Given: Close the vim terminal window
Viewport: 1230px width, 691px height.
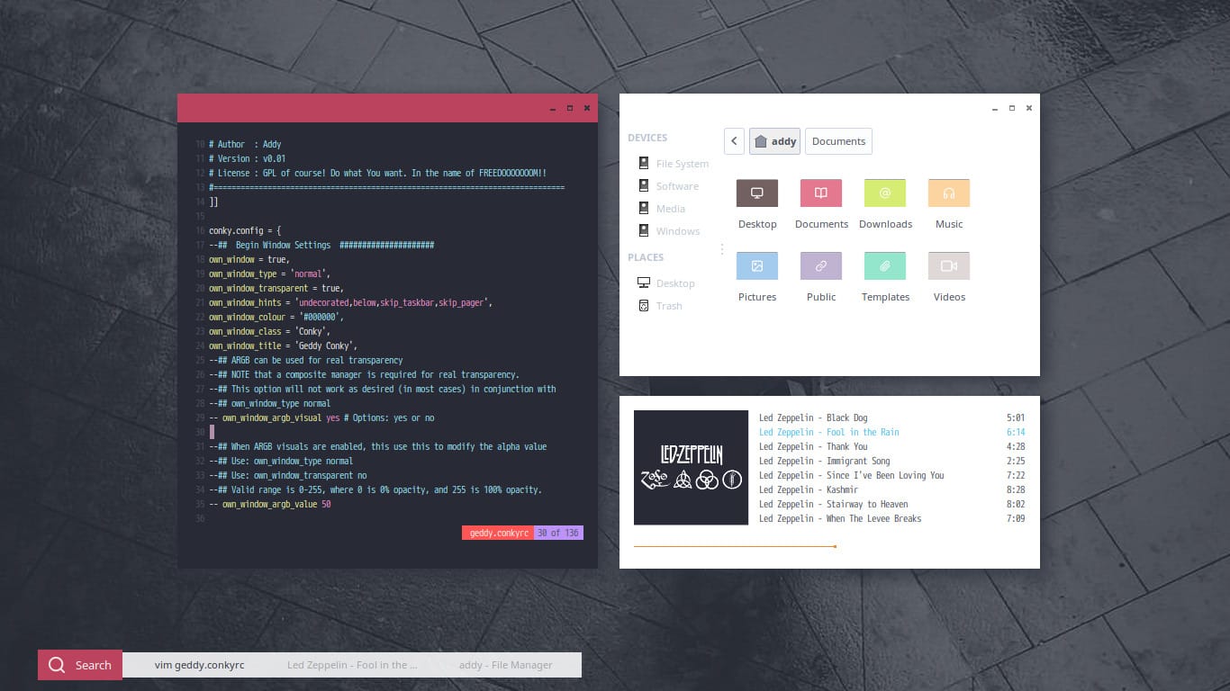Looking at the screenshot, I should click(587, 108).
